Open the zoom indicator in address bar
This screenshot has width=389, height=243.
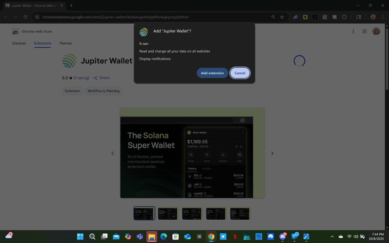[273, 17]
